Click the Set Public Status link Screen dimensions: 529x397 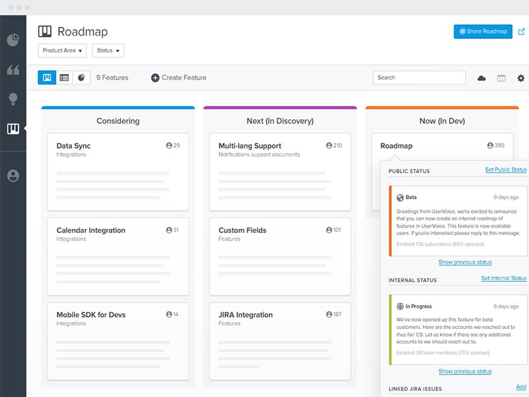click(505, 170)
